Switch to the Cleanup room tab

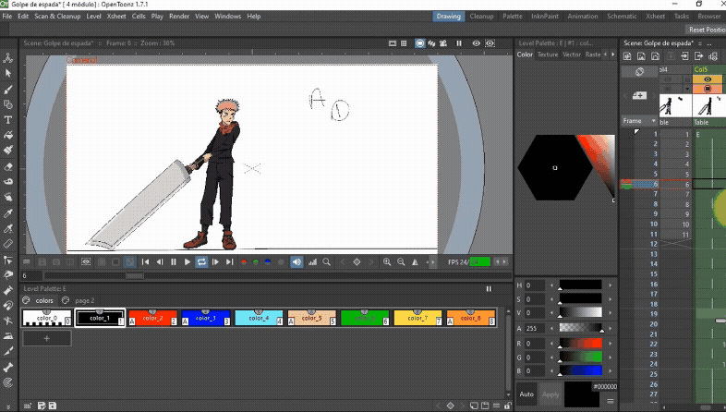pyautogui.click(x=481, y=17)
